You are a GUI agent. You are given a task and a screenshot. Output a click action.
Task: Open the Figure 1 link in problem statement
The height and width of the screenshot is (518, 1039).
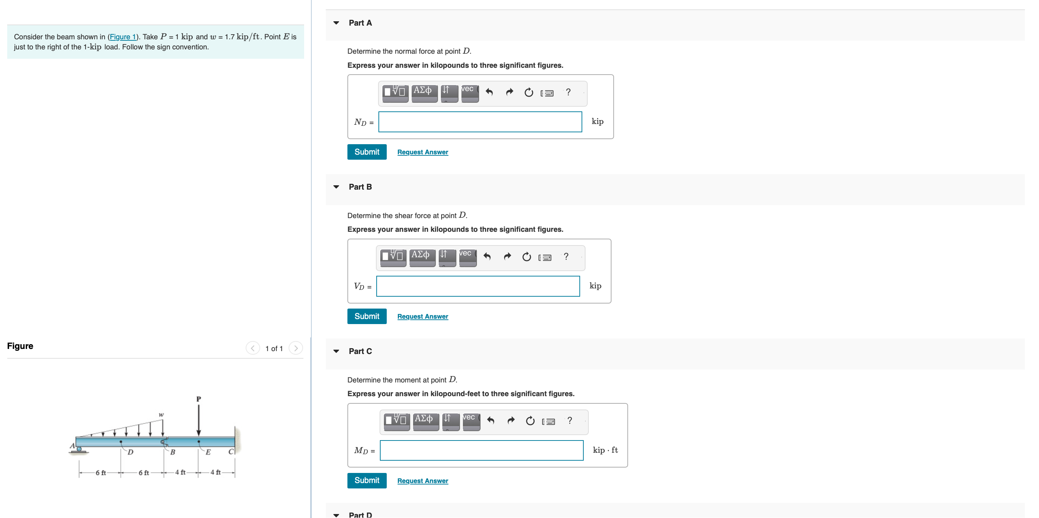coord(123,37)
